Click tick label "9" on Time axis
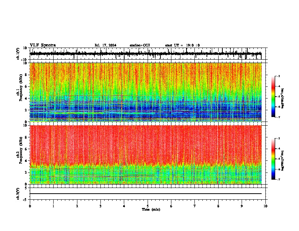 tap(242, 206)
